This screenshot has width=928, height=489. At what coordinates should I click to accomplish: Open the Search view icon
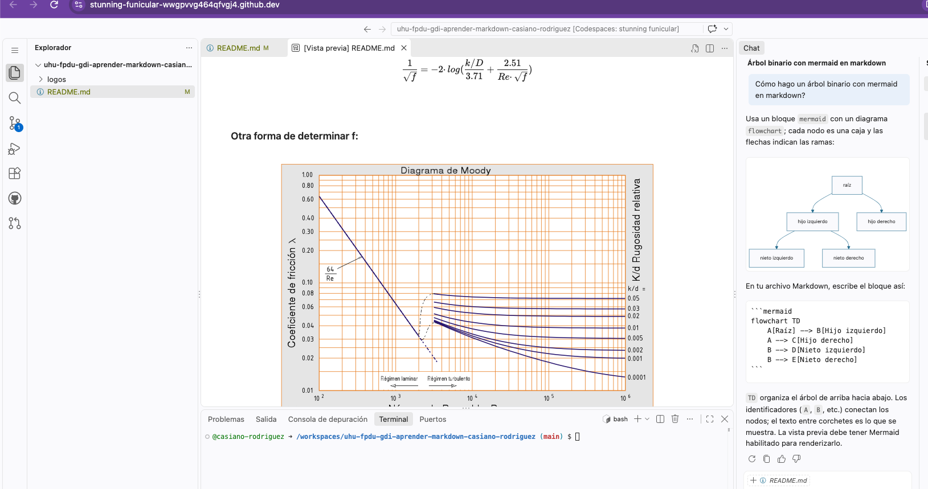point(15,98)
